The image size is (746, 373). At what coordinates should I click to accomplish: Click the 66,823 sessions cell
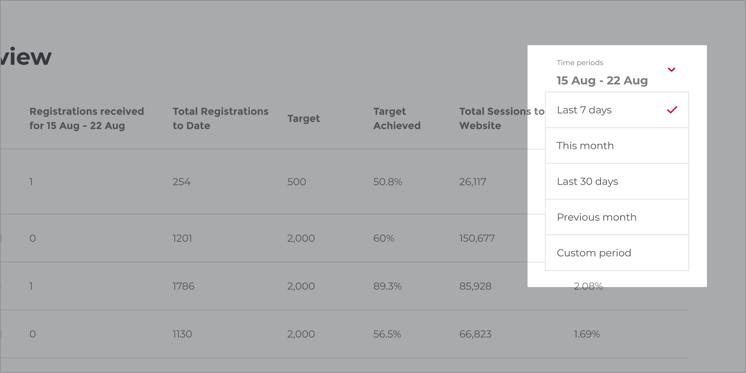pyautogui.click(x=475, y=334)
